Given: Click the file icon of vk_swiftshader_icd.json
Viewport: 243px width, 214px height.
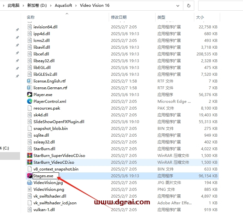Looking at the screenshot, I should click(x=29, y=203).
